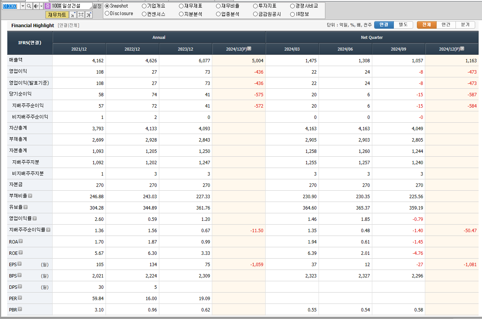482x319 pixels.
Task: Click the stock code input field 013360
Action: [10, 6]
